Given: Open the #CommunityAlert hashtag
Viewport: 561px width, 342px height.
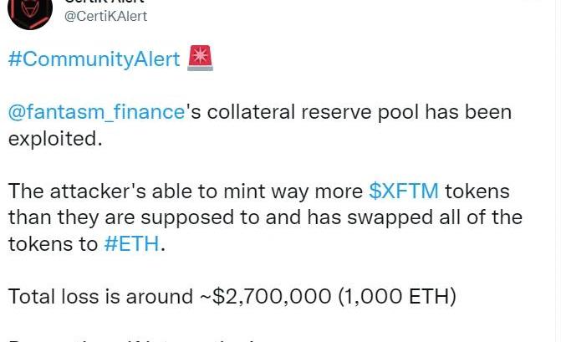Looking at the screenshot, I should pos(94,60).
